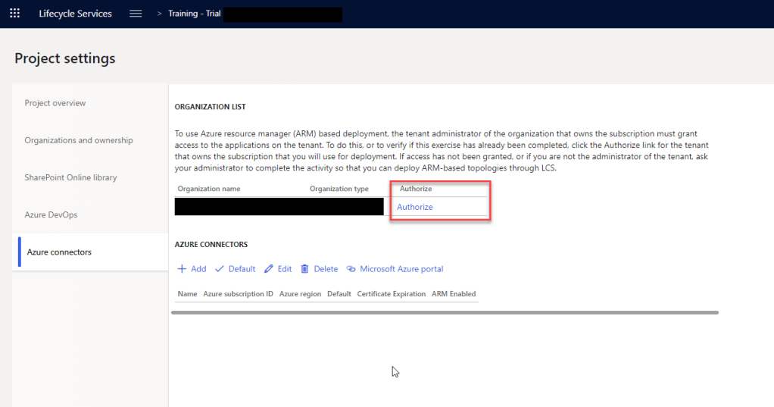
Task: Click the Certificate Expiration column header
Action: click(x=391, y=294)
